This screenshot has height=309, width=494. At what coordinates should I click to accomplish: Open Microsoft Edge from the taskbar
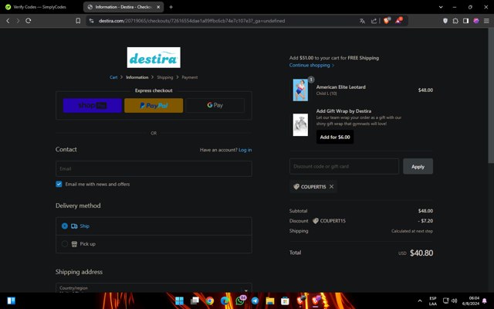pos(225,301)
